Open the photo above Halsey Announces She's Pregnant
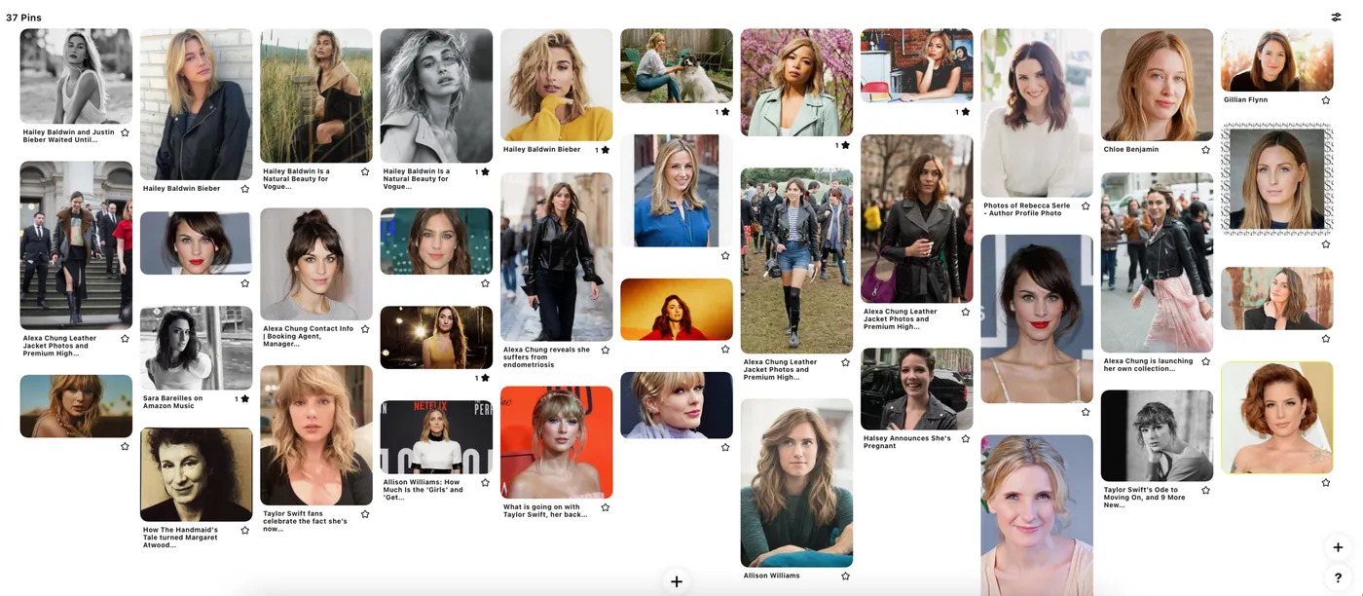 pos(917,389)
